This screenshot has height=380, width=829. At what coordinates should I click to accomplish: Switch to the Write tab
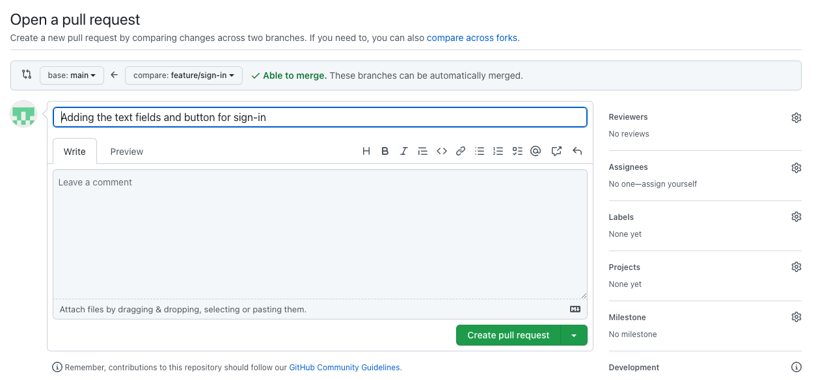pos(75,152)
